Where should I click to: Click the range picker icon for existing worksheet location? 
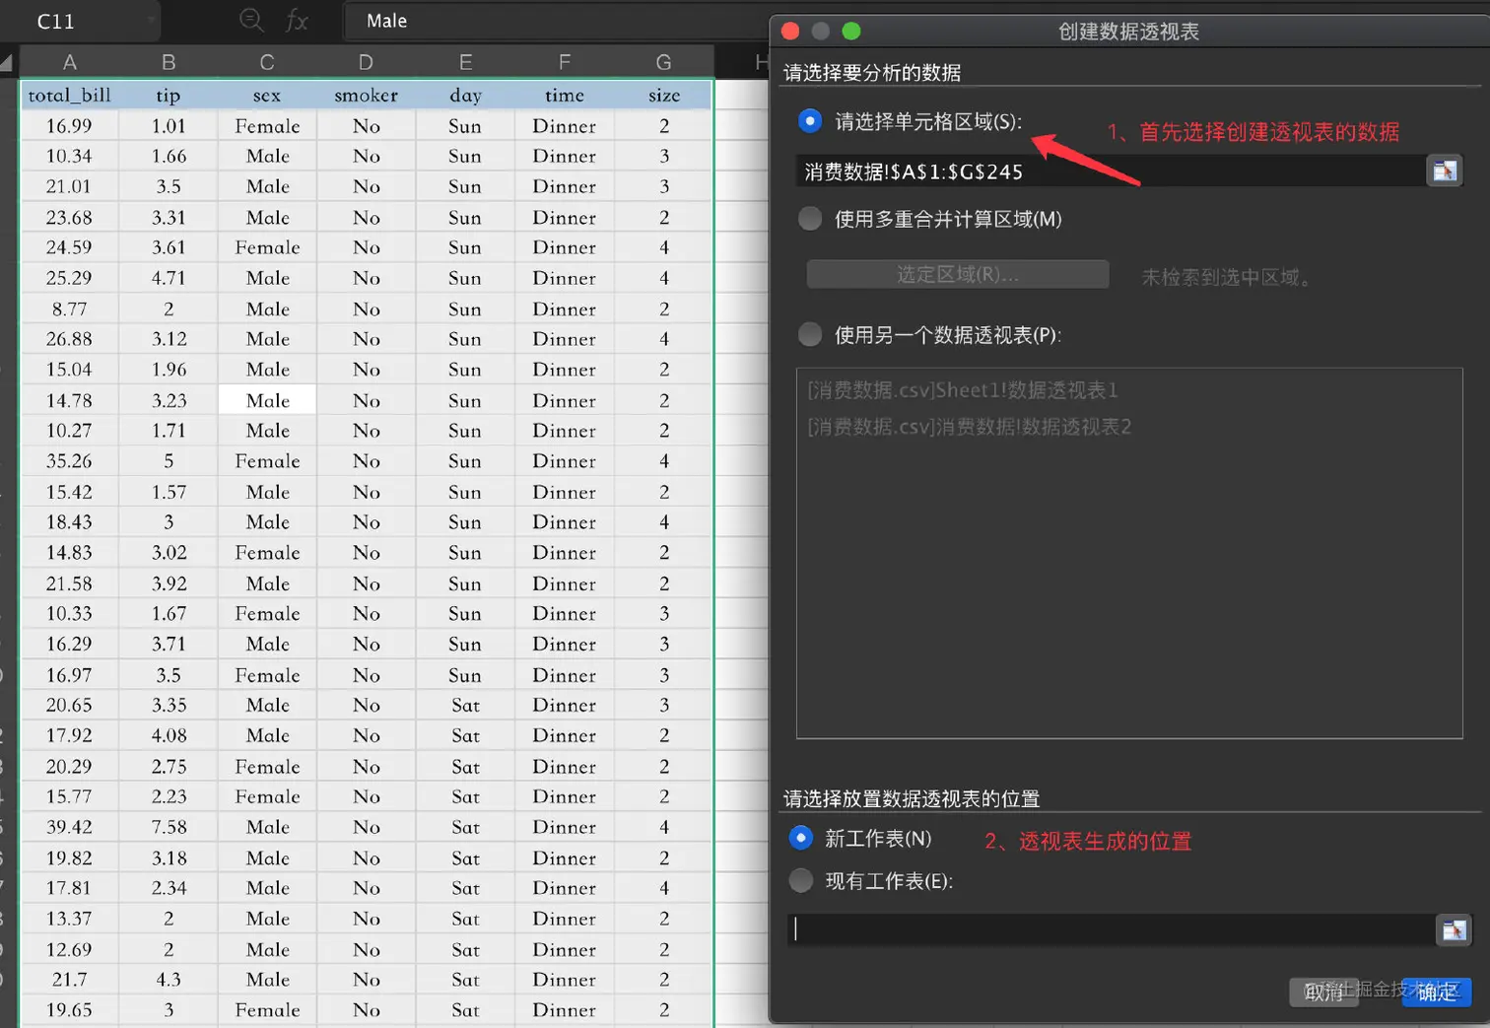pos(1454,929)
